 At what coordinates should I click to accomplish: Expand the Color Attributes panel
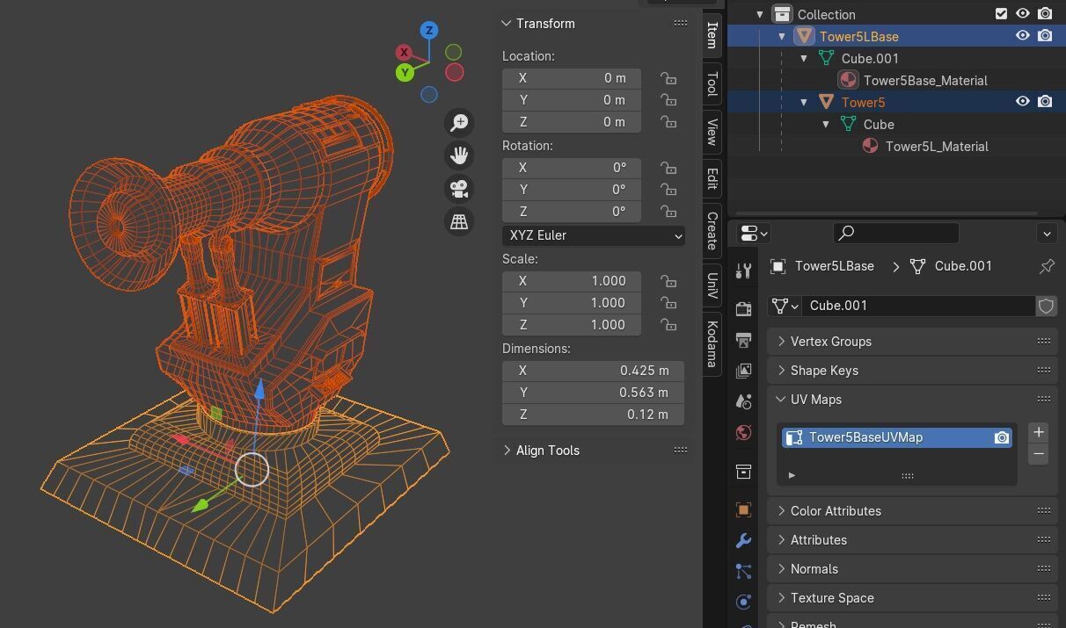coord(781,510)
